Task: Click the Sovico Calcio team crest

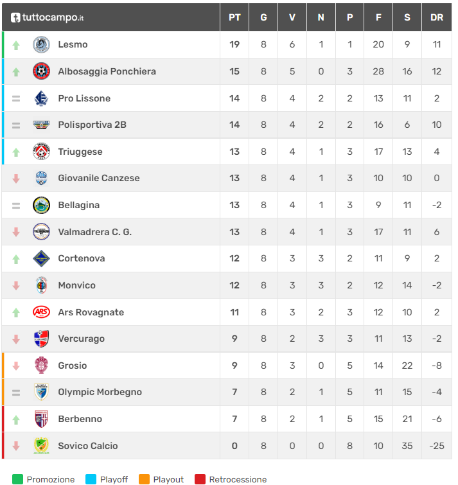Action: [41, 446]
